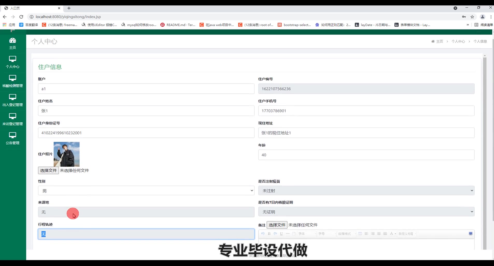Viewport: 494px width, 266px height.
Task: Click the 来源地 field
Action: 146,212
